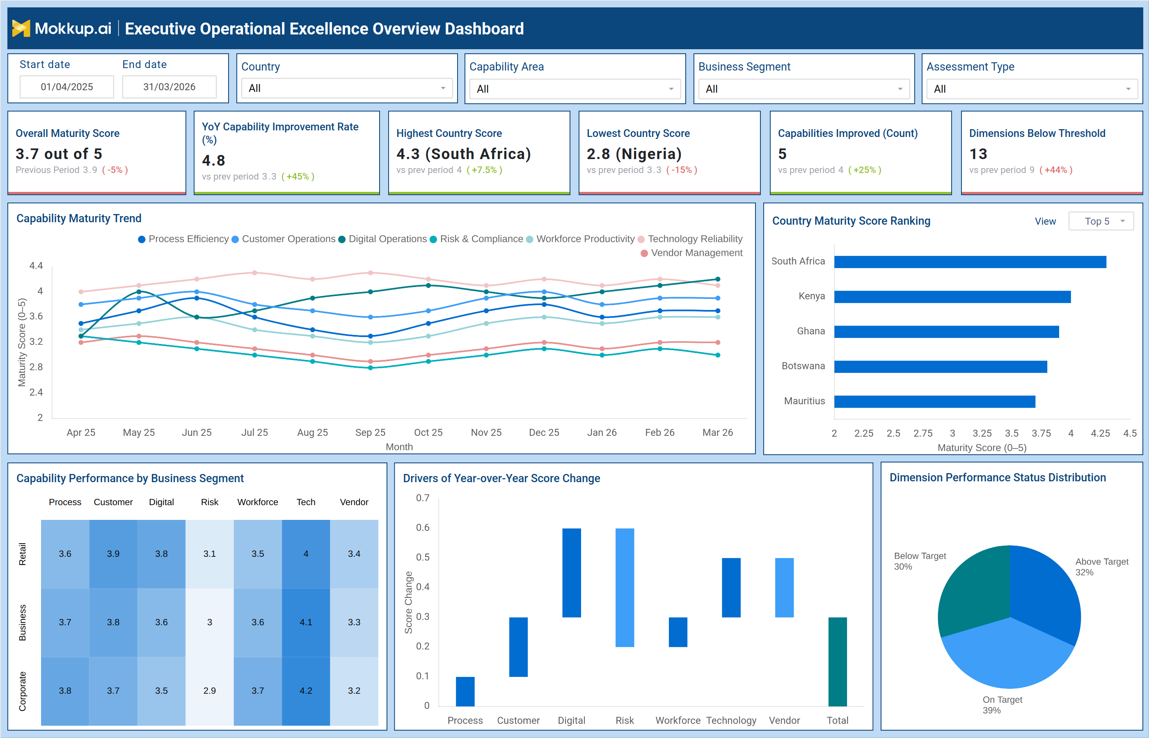Open the Business Segment dropdown
Viewport: 1149px width, 738px height.
(804, 89)
